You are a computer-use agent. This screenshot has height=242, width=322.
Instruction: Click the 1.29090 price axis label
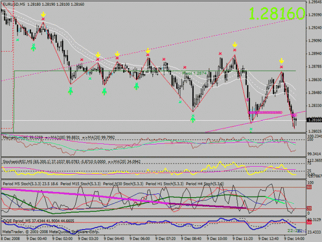click(x=315, y=41)
